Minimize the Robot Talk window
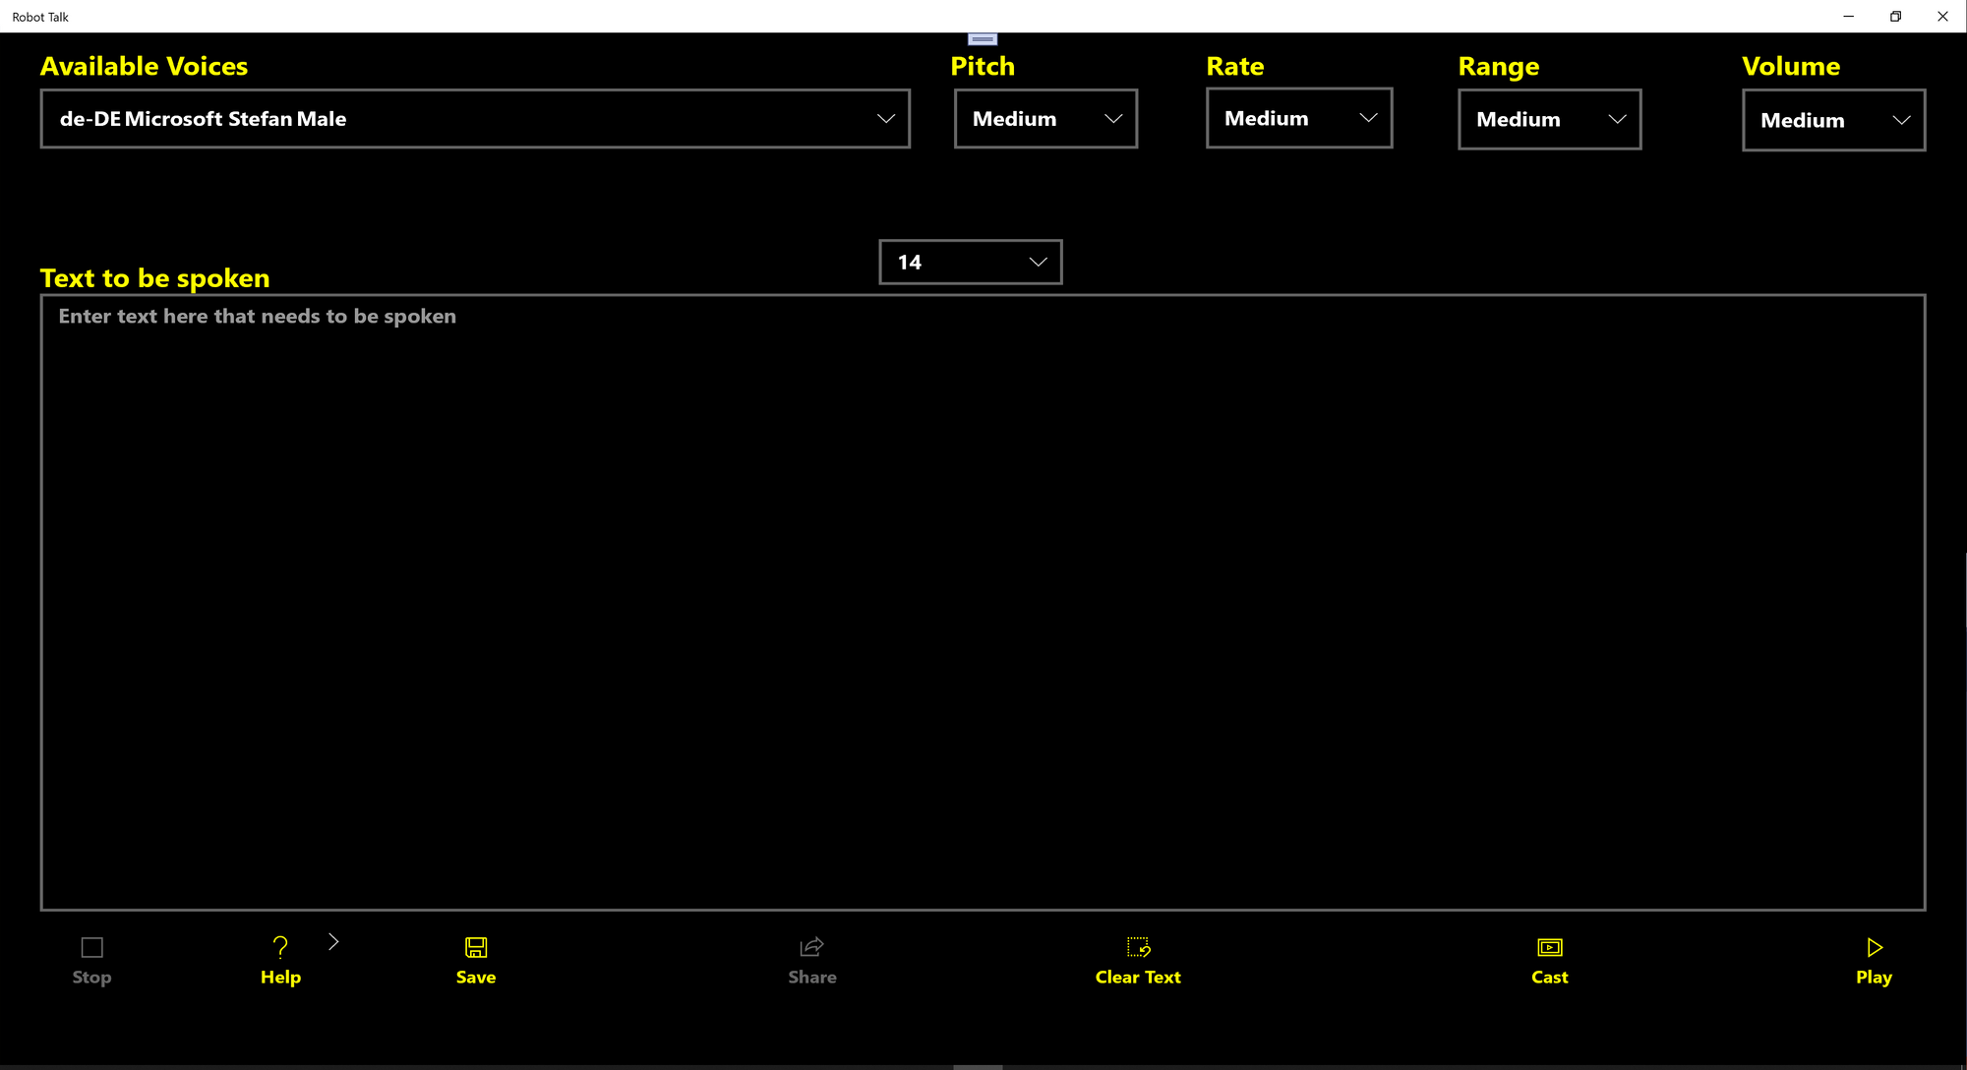This screenshot has width=1967, height=1070. pos(1848,16)
